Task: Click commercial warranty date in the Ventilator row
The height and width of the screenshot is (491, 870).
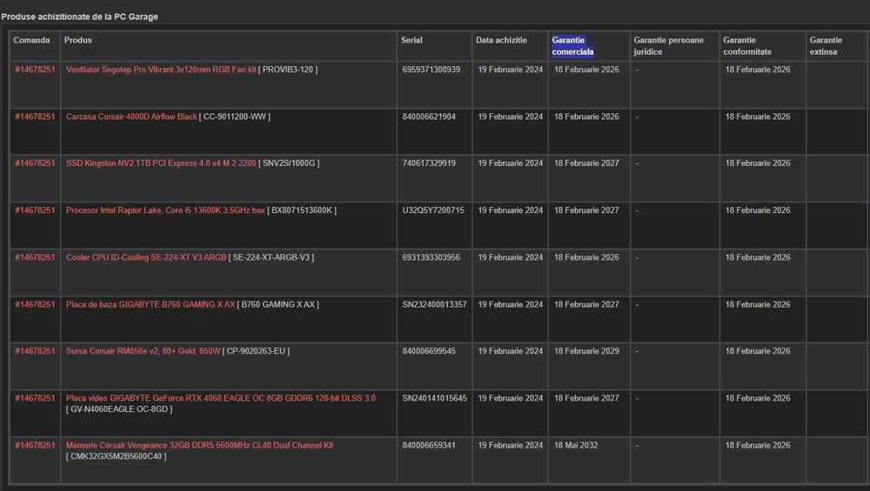Action: (x=586, y=70)
